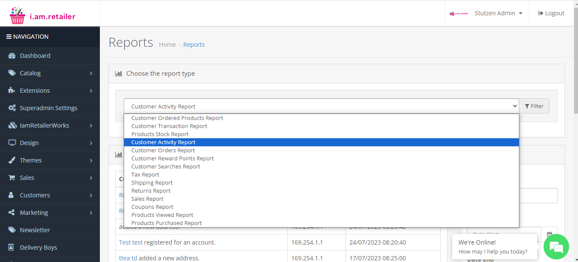Click the Date Start calendar icon
The width and height of the screenshot is (578, 262).
pos(550,234)
